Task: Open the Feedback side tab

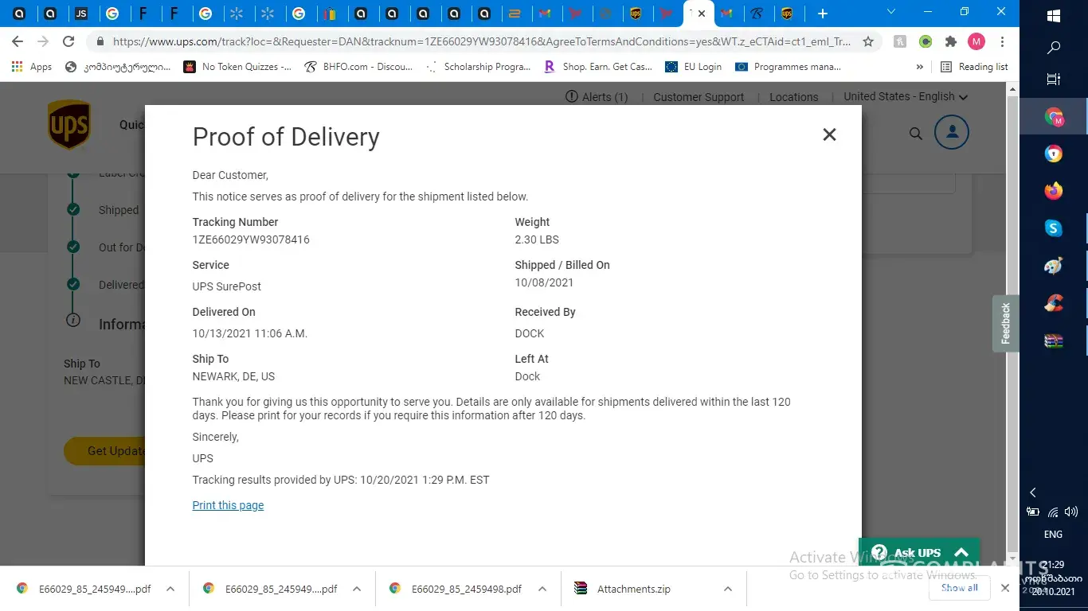Action: pyautogui.click(x=1005, y=323)
